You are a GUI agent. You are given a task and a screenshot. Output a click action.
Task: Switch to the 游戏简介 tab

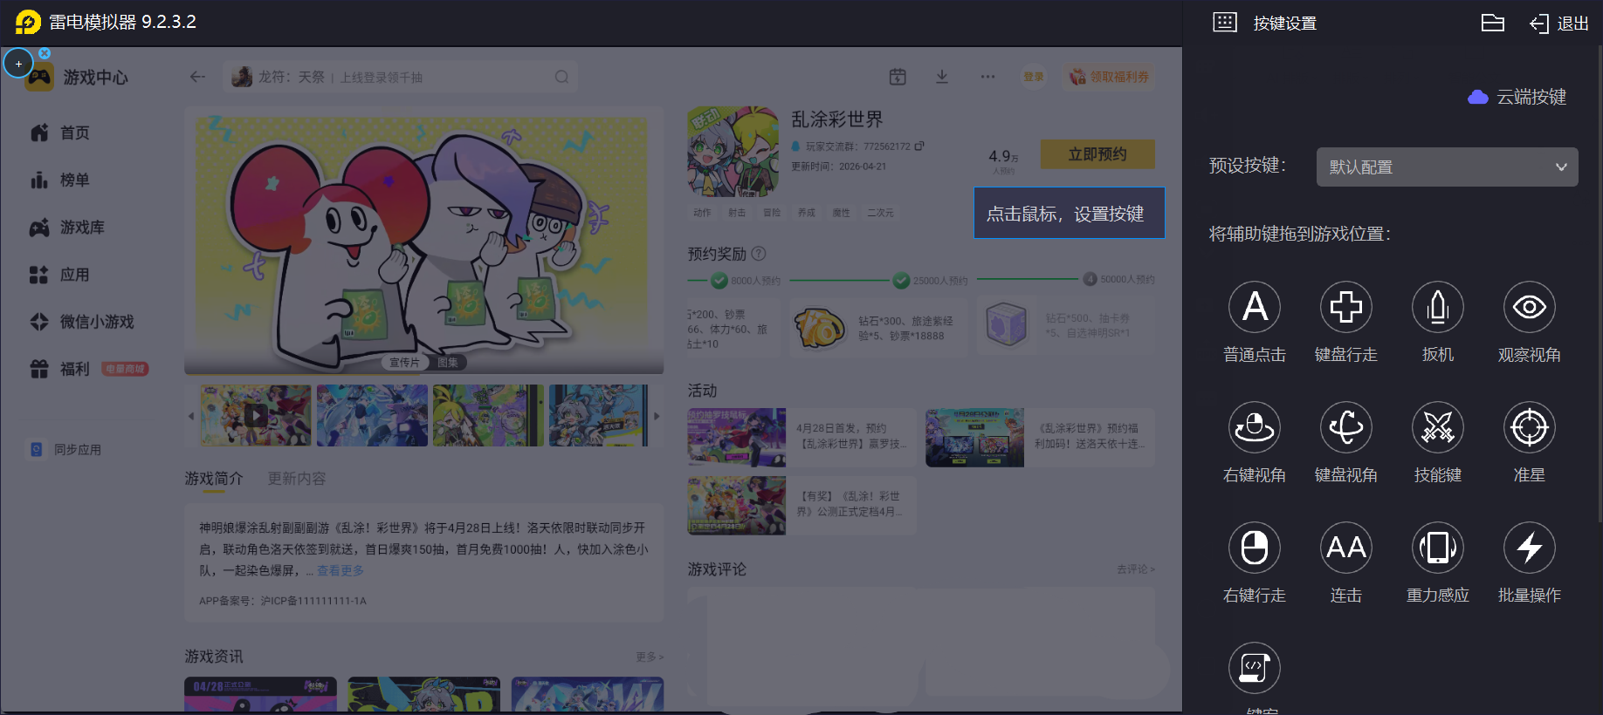click(x=214, y=479)
